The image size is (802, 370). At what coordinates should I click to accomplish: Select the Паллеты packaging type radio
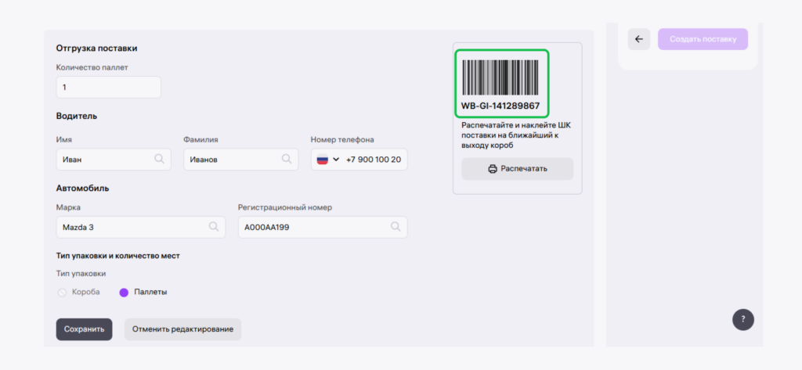tap(124, 293)
